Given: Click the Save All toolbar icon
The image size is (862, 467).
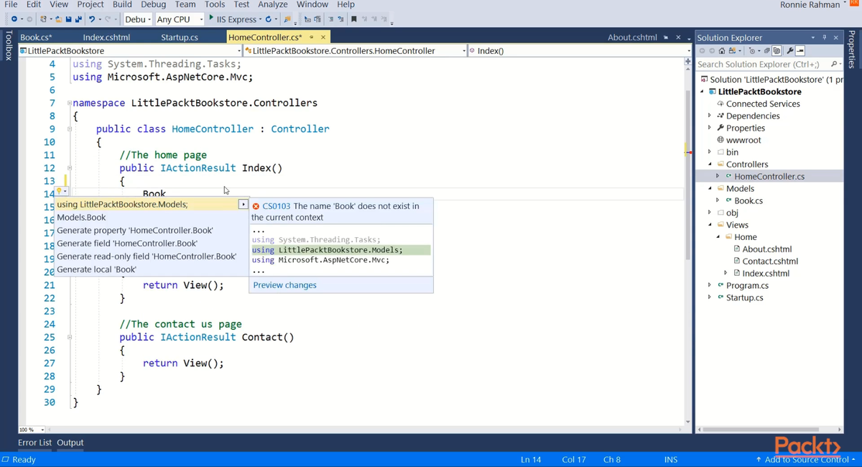Looking at the screenshot, I should pos(78,19).
